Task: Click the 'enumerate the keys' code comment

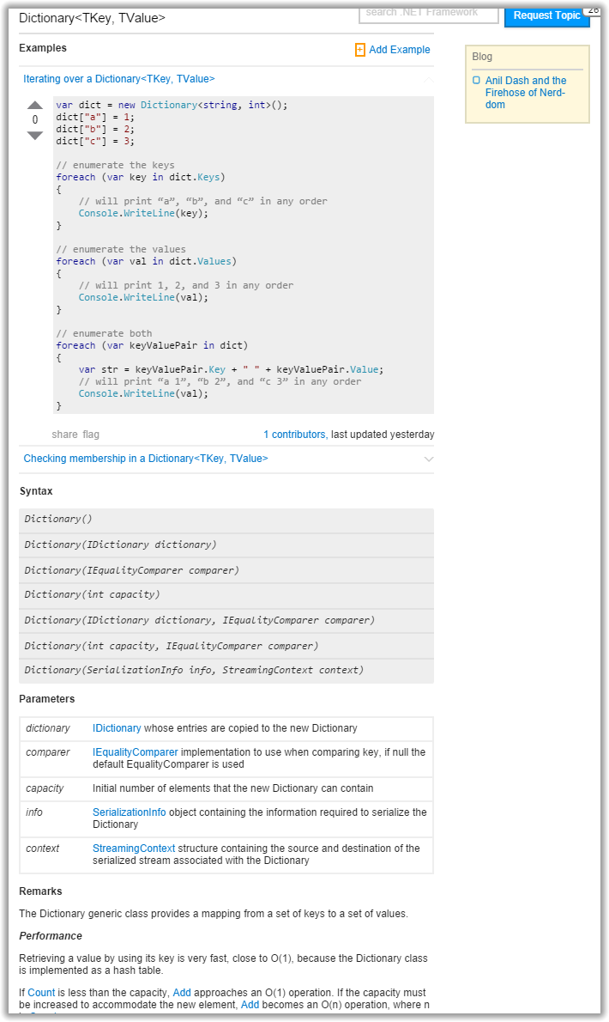Action: coord(115,166)
